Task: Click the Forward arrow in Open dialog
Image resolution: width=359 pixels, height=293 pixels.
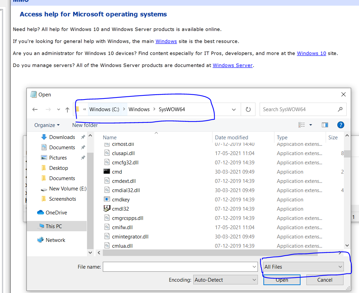Action: [48, 109]
